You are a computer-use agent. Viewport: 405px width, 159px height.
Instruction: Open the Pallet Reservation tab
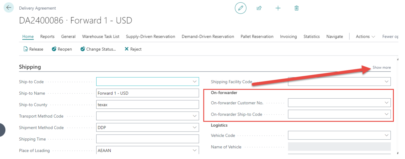[257, 37]
